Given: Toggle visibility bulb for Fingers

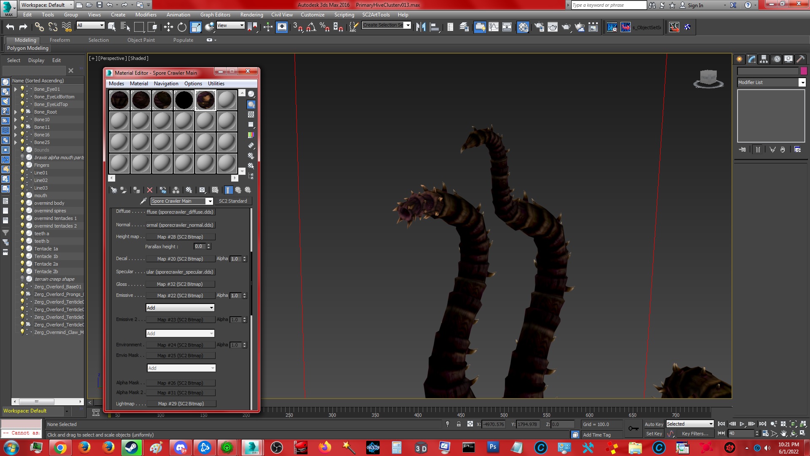Looking at the screenshot, I should [22, 165].
